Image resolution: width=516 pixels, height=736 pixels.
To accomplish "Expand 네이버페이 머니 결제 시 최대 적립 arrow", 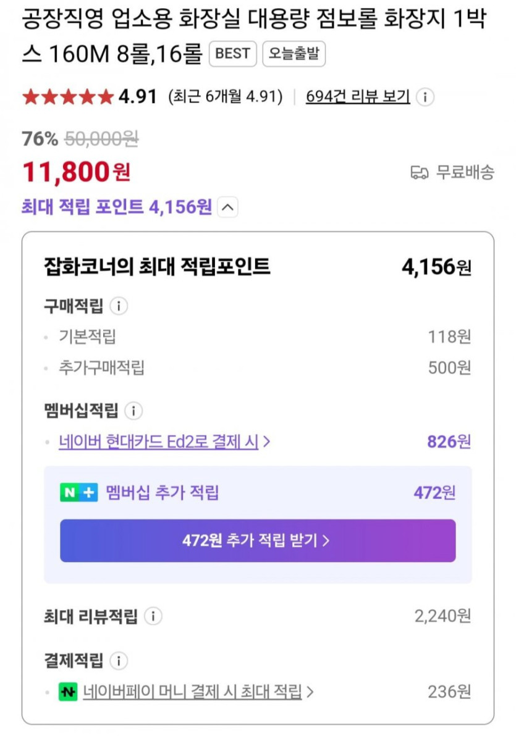I will tap(310, 692).
